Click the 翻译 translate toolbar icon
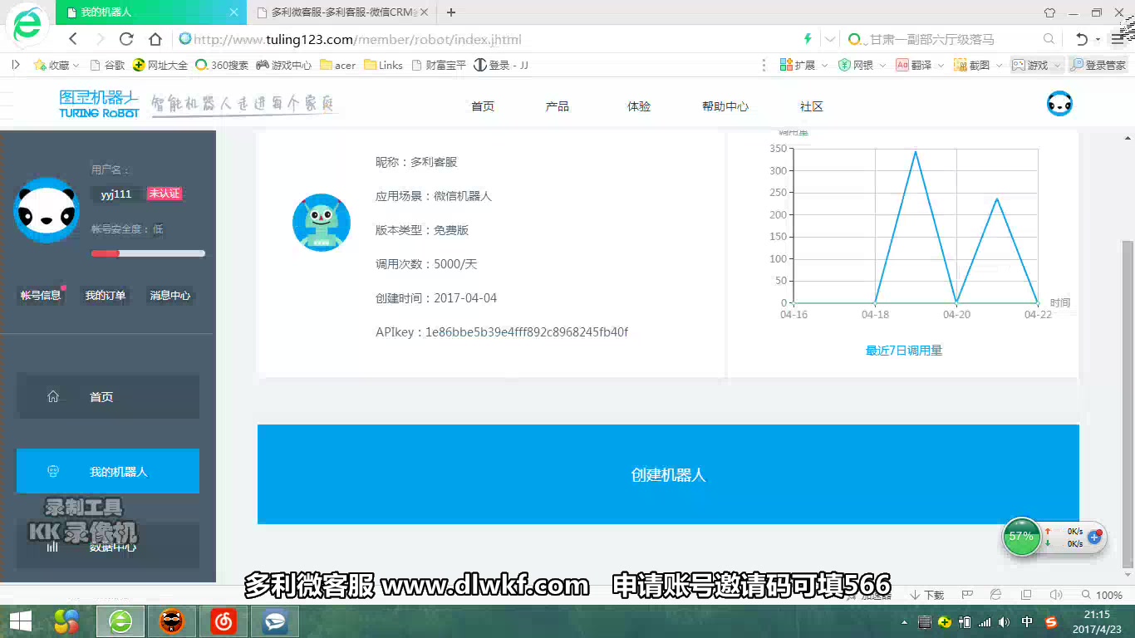The height and width of the screenshot is (638, 1135). click(902, 65)
